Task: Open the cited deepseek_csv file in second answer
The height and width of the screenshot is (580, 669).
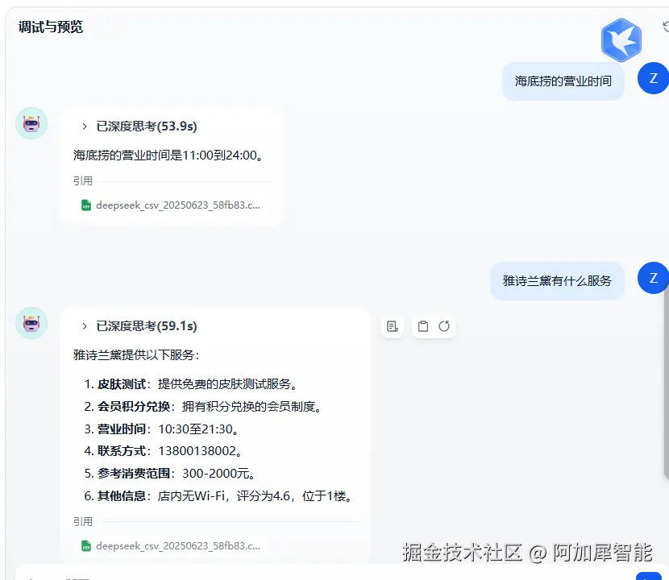Action: 171,546
